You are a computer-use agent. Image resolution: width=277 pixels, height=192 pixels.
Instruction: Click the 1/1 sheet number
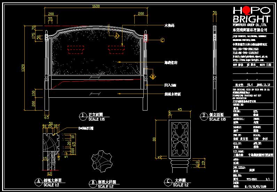click(268, 179)
